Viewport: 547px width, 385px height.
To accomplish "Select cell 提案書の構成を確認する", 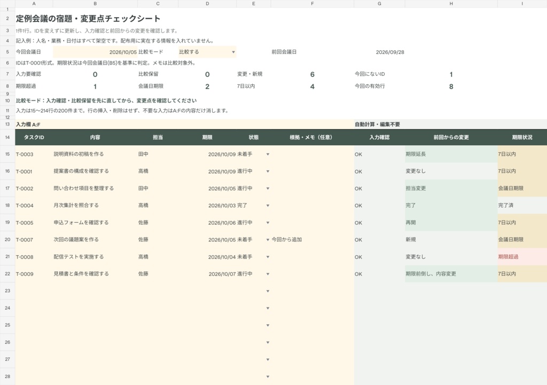I will pyautogui.click(x=95, y=171).
